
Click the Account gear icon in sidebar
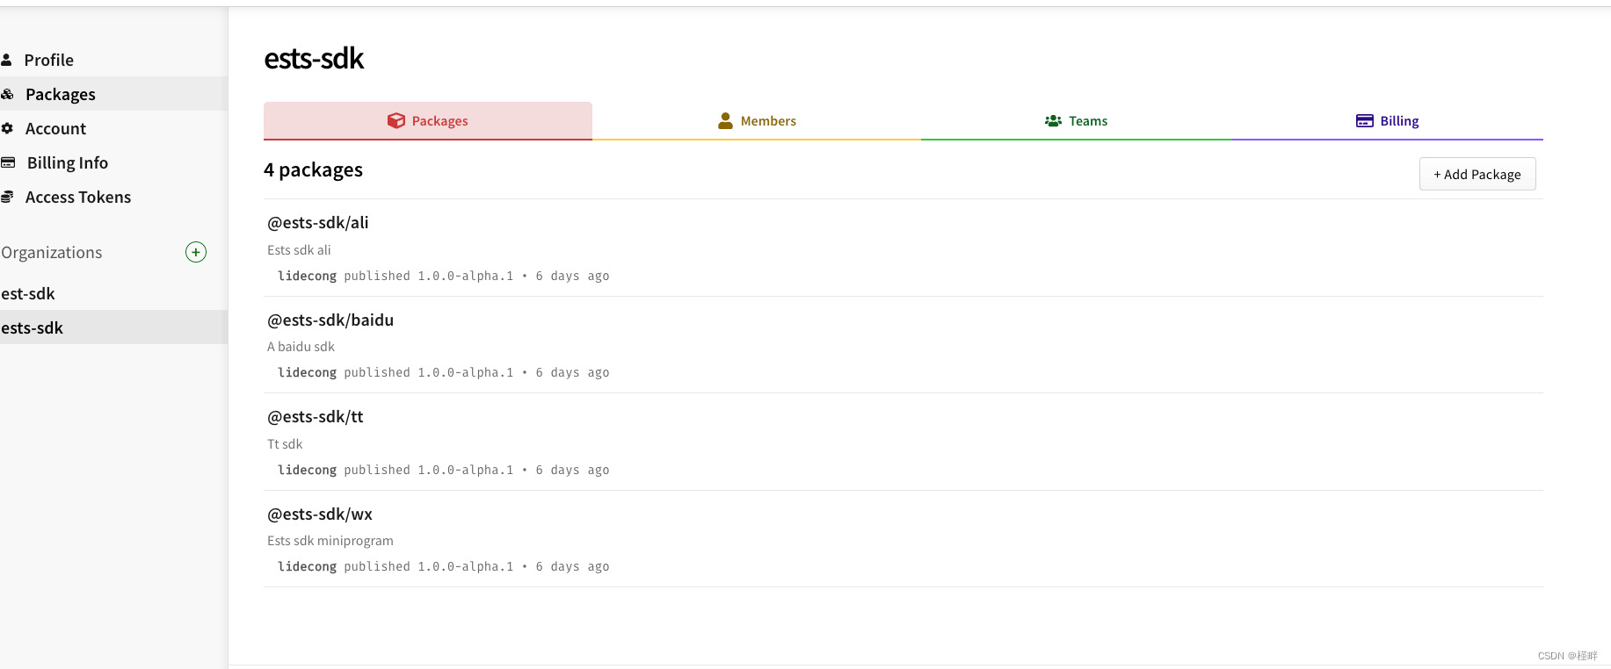(7, 128)
